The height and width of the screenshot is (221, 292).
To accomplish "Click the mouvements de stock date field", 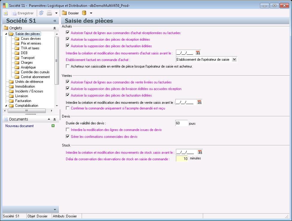I will (x=186, y=152).
